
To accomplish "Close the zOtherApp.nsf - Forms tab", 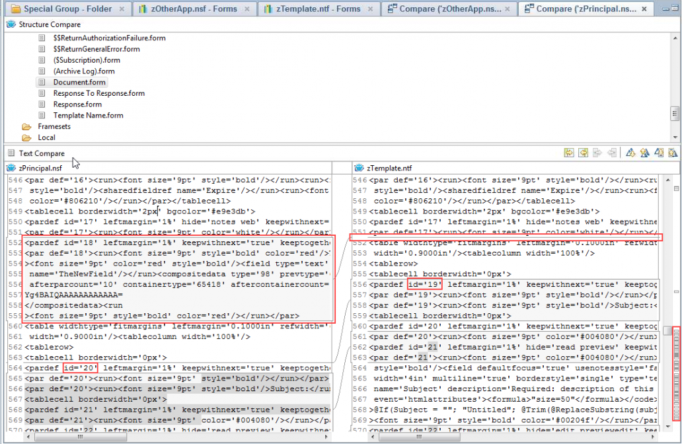I will click(247, 9).
